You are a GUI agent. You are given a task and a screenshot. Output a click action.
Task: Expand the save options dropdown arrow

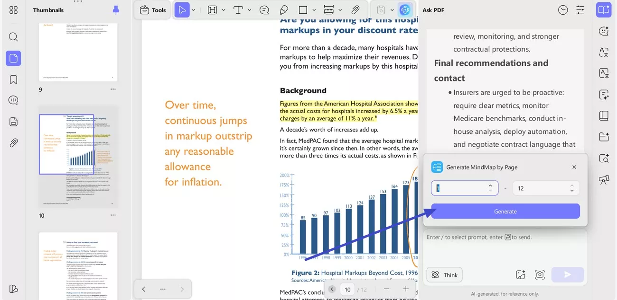coord(392,10)
